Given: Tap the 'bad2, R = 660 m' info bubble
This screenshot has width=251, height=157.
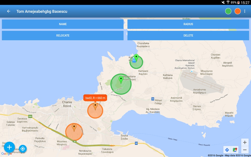Looking at the screenshot, I should (x=95, y=98).
